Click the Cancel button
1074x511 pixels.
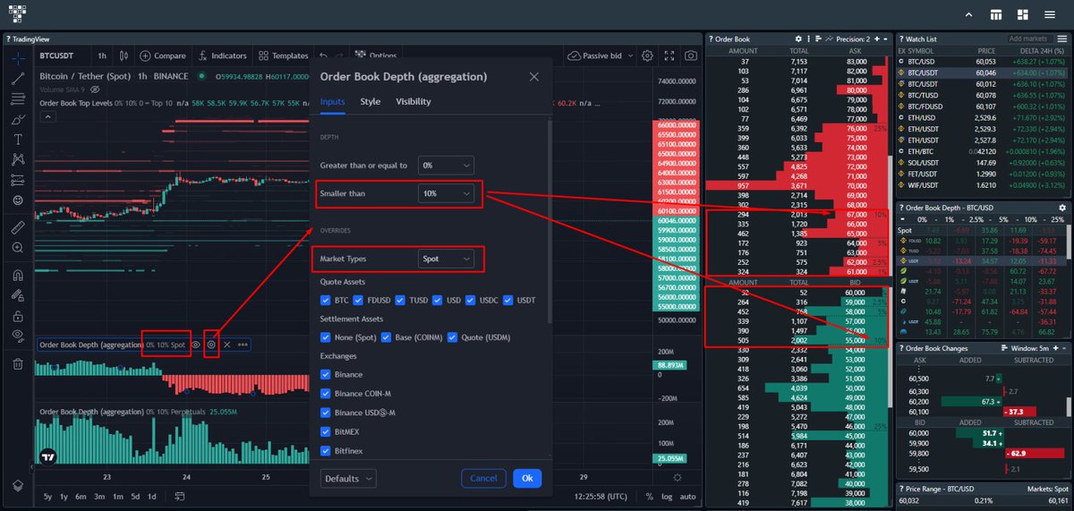pos(483,479)
